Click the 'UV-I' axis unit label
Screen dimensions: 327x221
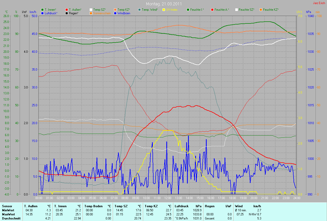click(299, 12)
